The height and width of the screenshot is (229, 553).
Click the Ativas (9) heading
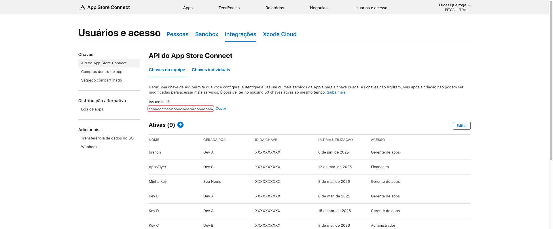pos(162,125)
